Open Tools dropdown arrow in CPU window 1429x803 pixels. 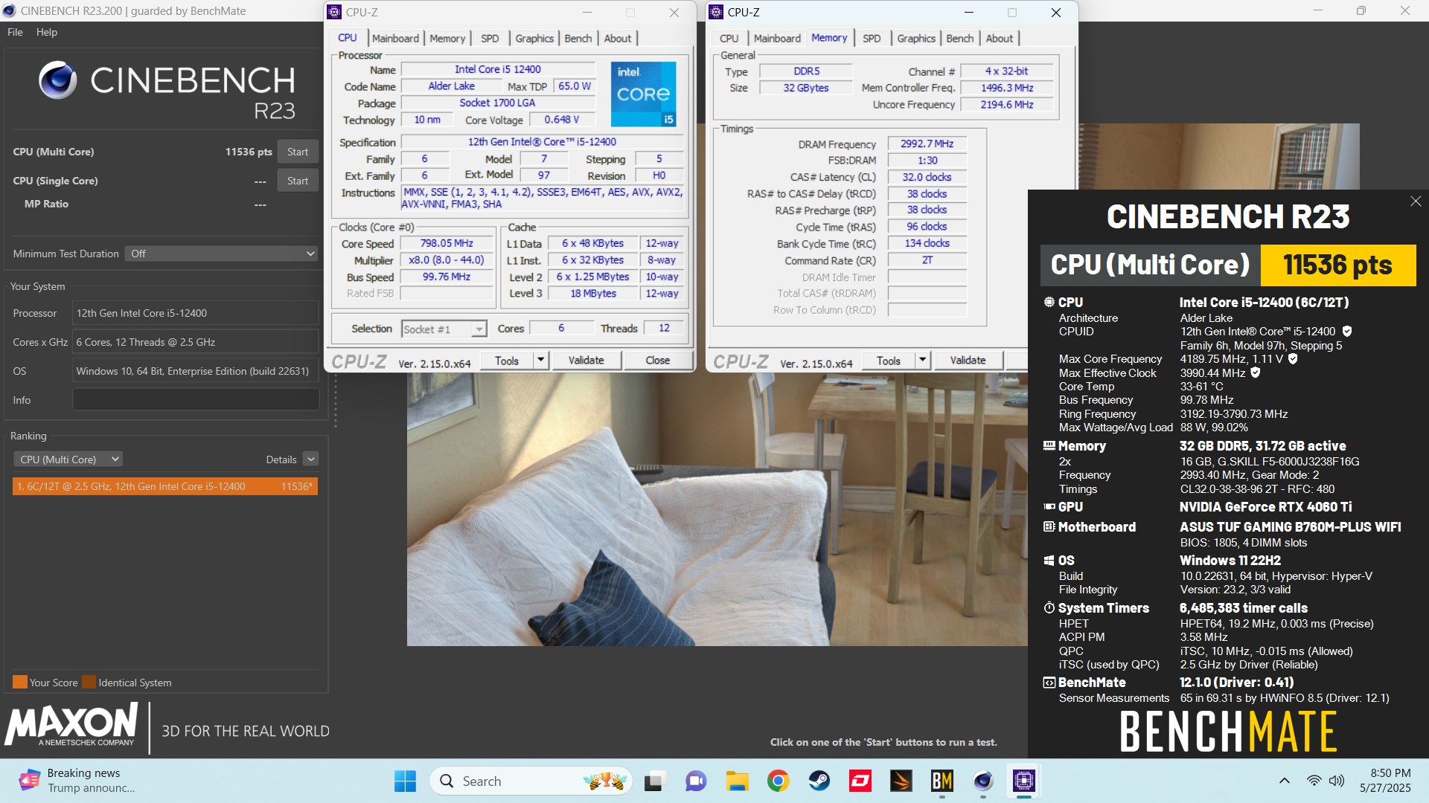tap(541, 361)
